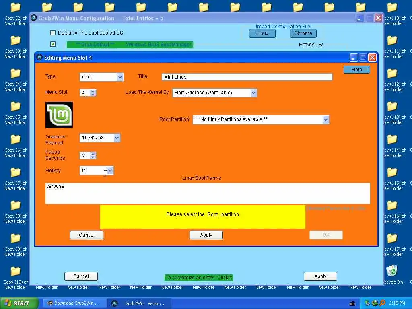Screen dimensions: 412x309
Task: Close the Editing Menu Slot 4 window
Action: coord(372,57)
